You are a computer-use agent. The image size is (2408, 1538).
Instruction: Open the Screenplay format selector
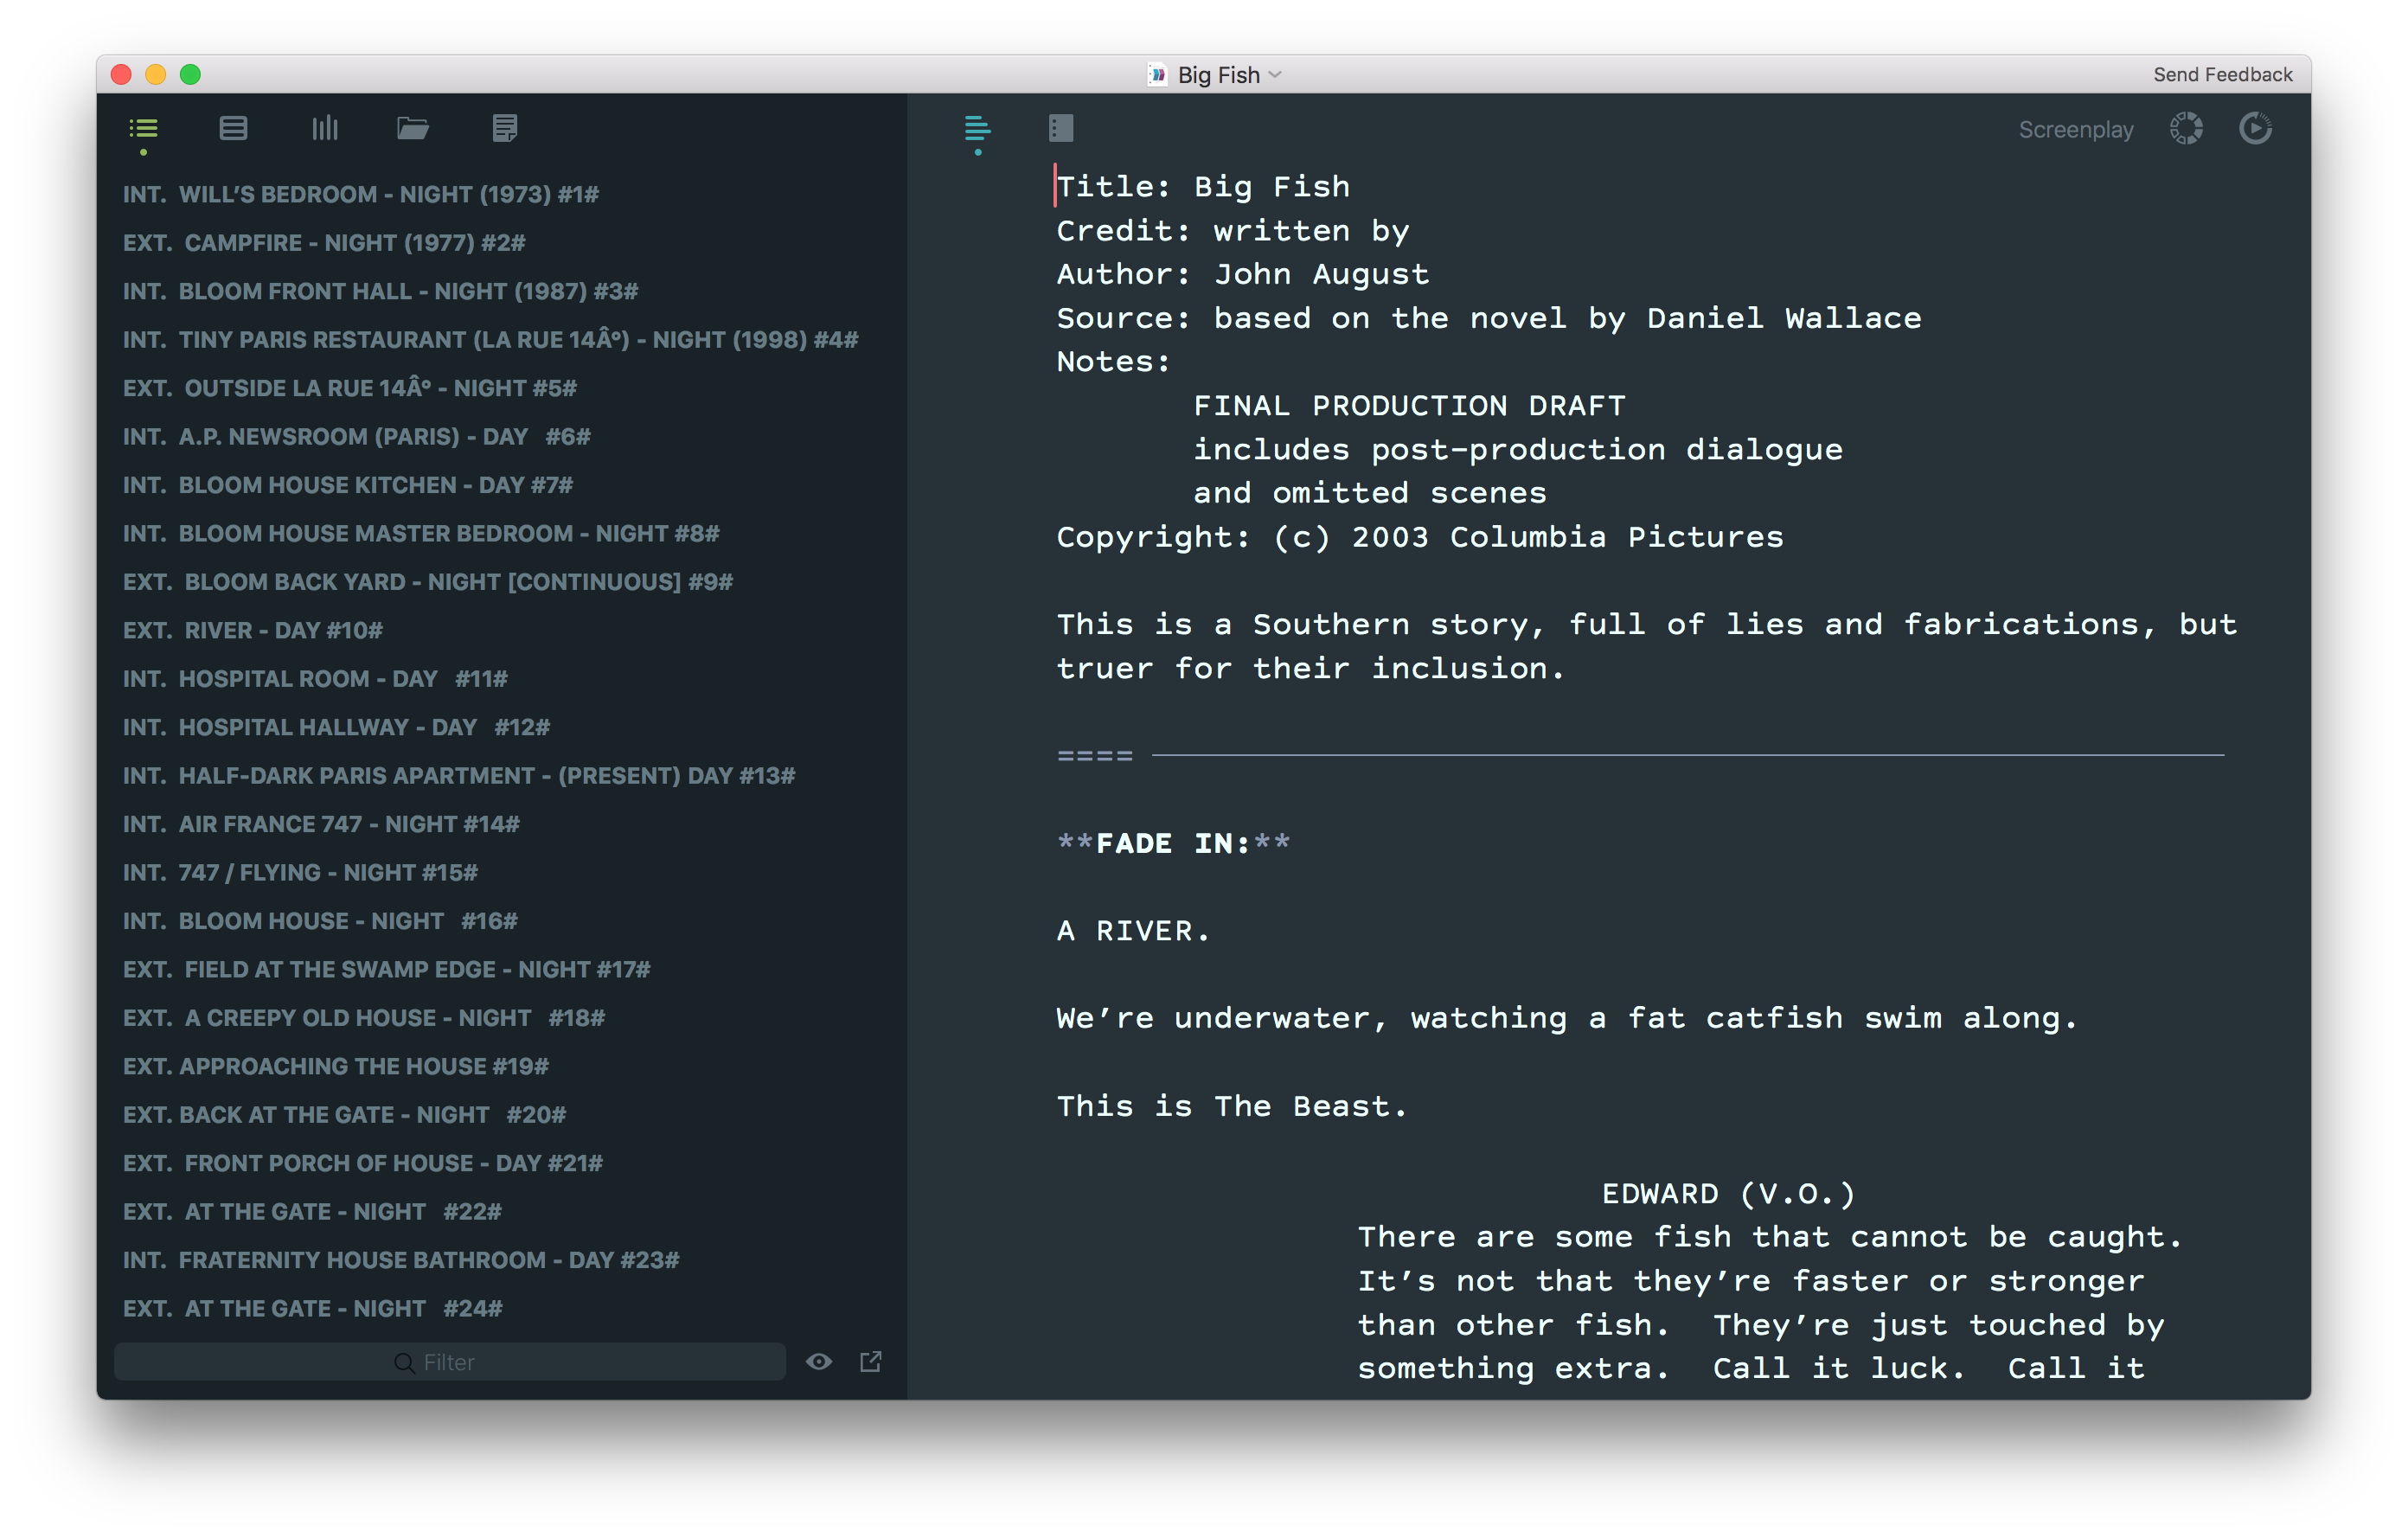click(2075, 130)
